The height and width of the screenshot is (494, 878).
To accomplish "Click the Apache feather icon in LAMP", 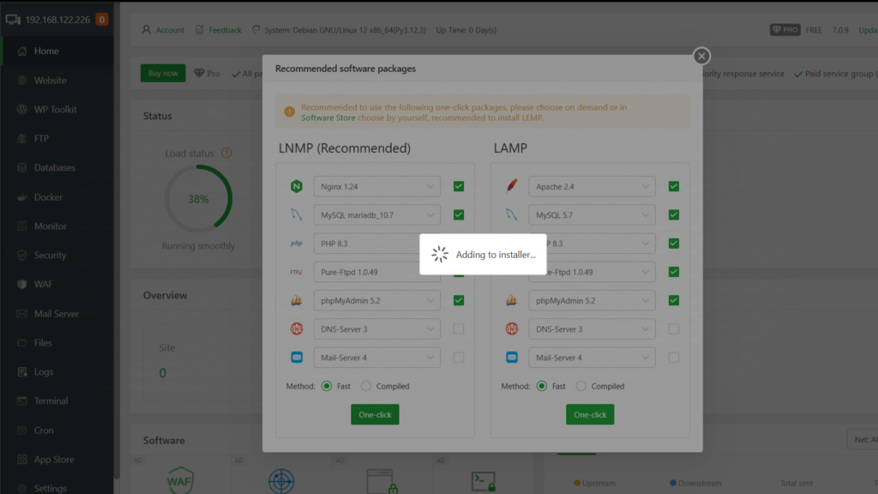I will [512, 186].
